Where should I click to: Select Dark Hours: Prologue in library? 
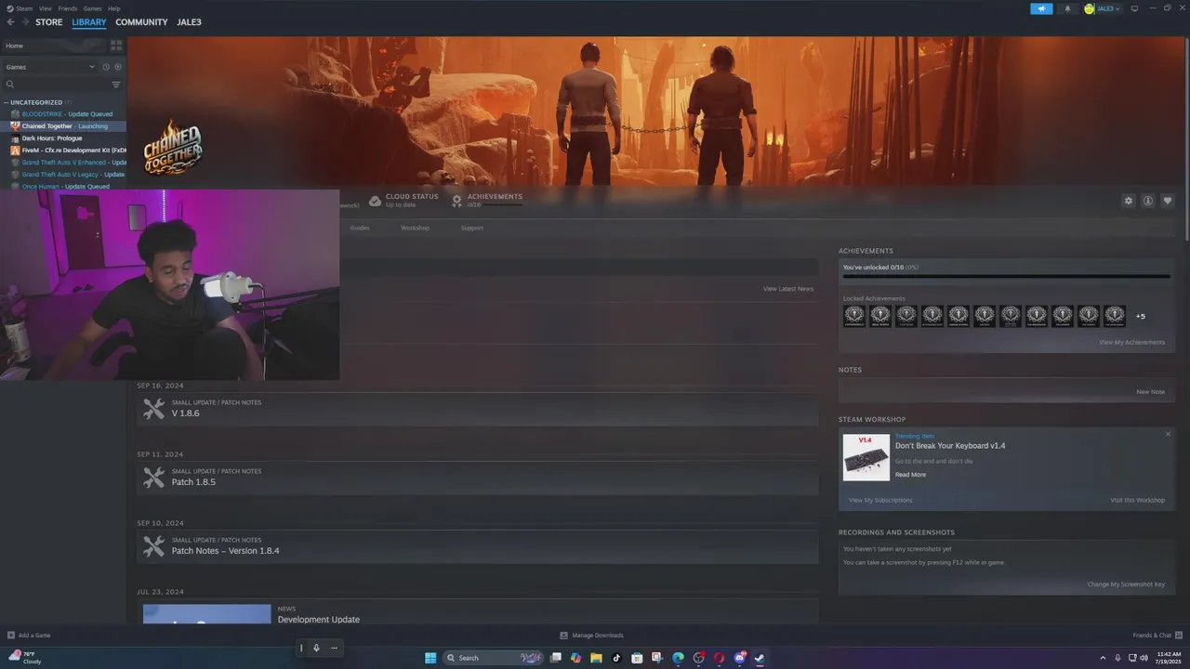pos(52,138)
